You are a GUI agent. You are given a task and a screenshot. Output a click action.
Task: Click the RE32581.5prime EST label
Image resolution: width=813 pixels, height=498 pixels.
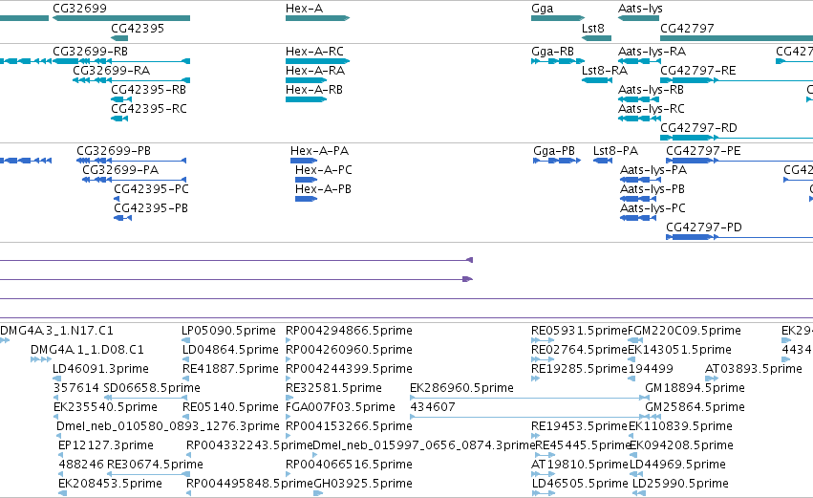coord(334,388)
